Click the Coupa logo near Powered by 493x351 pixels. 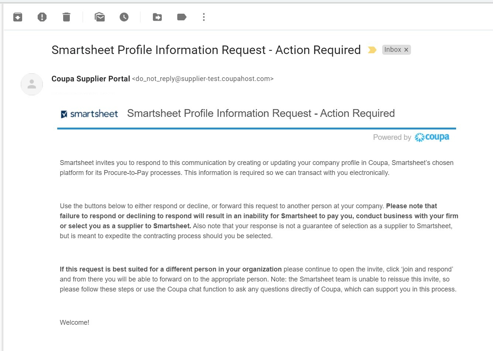pos(432,137)
